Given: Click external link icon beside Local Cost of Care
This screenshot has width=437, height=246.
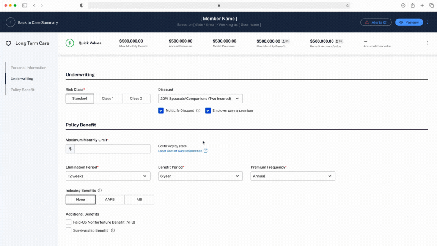Looking at the screenshot, I should click(206, 151).
